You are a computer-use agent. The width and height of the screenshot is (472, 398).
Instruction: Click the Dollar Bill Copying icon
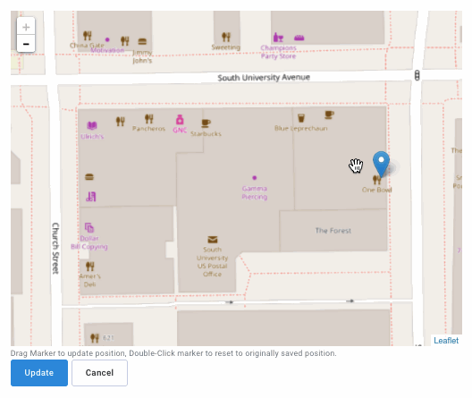click(x=89, y=227)
